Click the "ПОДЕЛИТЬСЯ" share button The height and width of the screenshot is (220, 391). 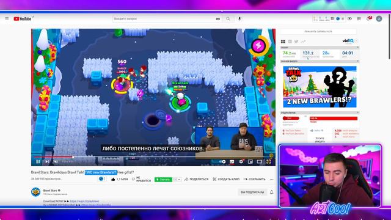click(x=197, y=179)
